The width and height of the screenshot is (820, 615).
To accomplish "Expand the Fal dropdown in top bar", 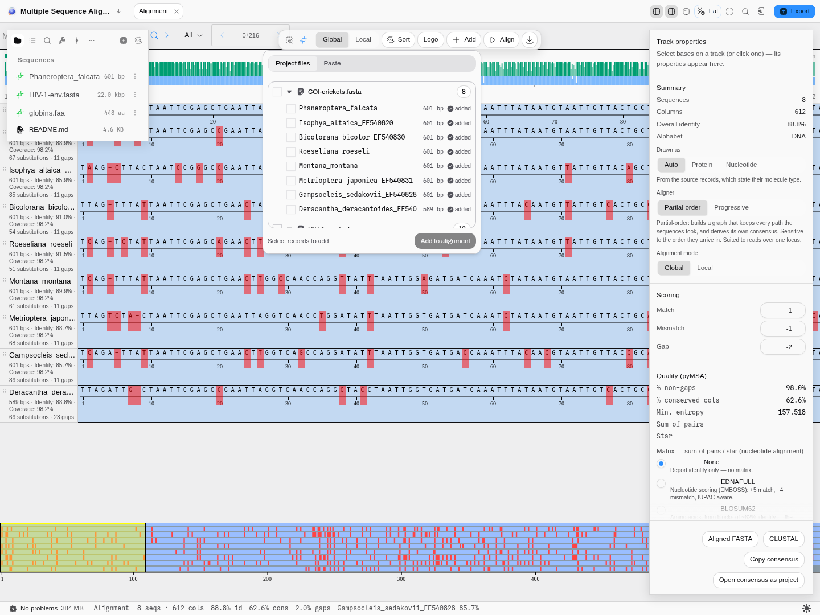I will pyautogui.click(x=708, y=11).
